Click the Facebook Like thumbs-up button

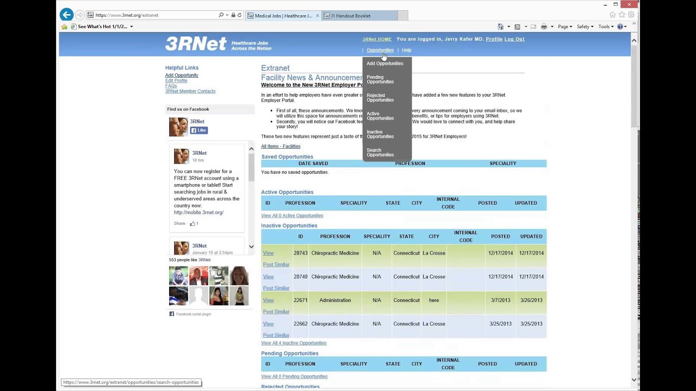pyautogui.click(x=198, y=130)
